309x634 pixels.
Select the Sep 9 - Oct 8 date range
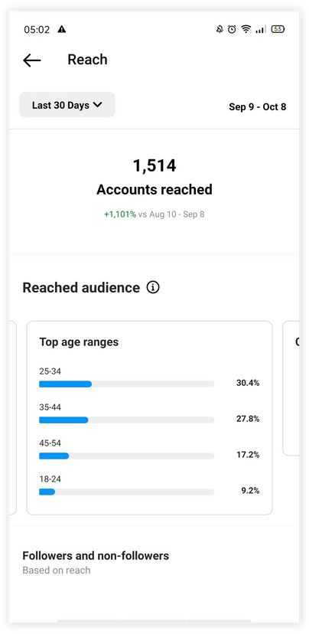click(x=257, y=106)
